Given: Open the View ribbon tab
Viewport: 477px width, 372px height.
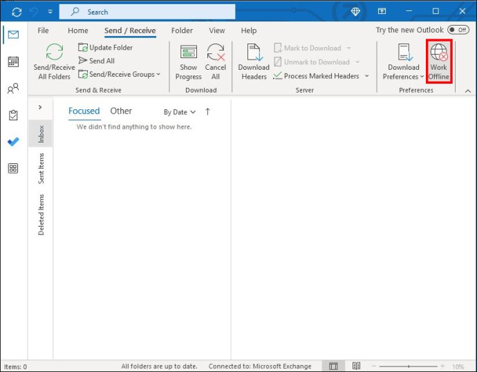Looking at the screenshot, I should click(x=217, y=30).
